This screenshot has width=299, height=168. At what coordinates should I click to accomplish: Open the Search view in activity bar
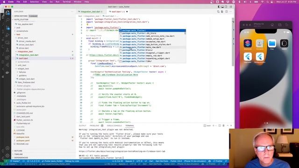(x=7, y=20)
